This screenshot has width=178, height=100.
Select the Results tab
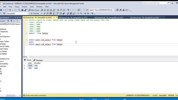[28, 60]
